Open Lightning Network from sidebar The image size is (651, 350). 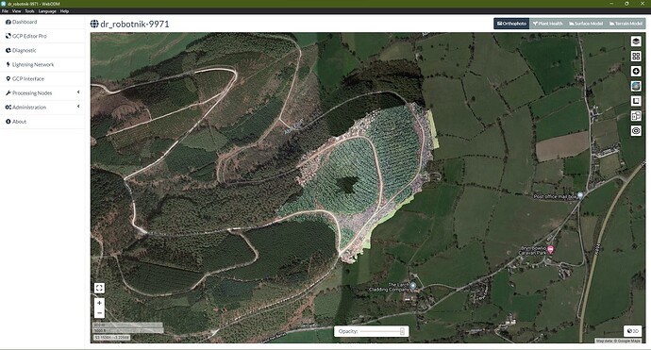tap(42, 64)
